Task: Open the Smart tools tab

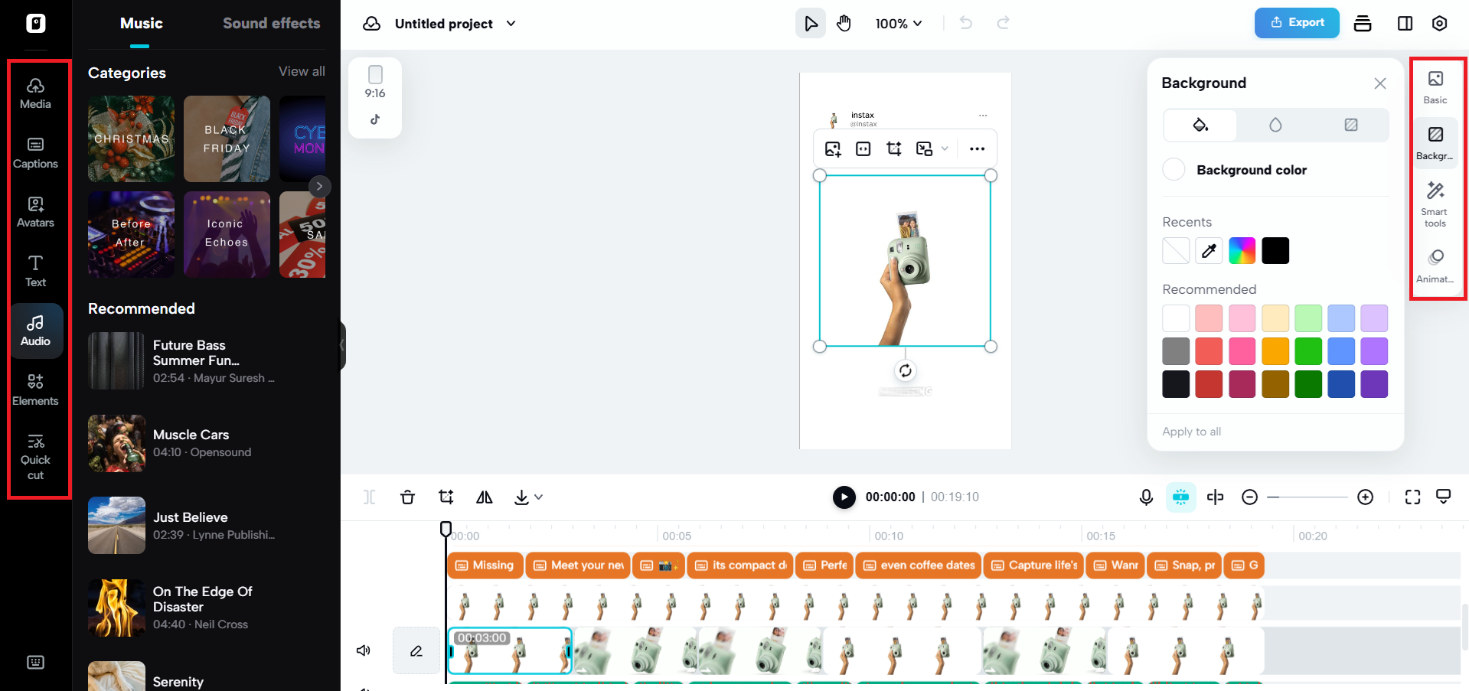Action: (1435, 203)
